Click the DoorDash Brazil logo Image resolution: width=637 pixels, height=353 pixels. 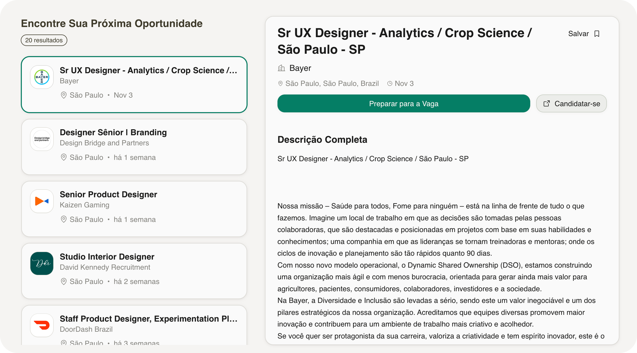(42, 325)
